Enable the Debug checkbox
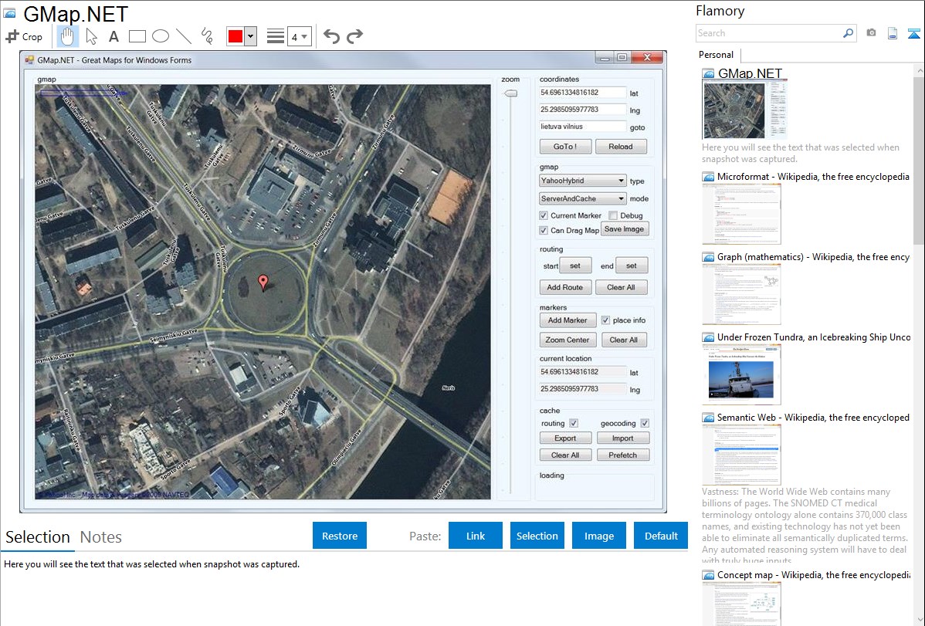This screenshot has height=626, width=925. 613,215
